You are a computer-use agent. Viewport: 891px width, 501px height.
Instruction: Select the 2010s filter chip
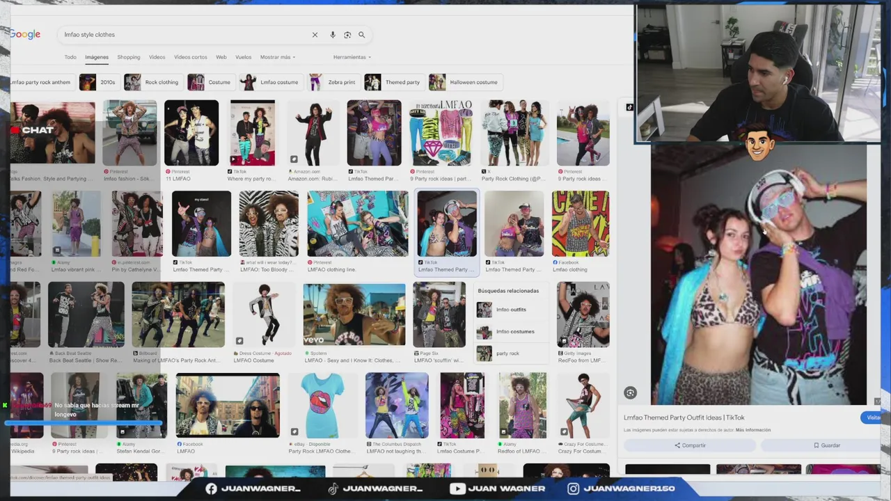coord(98,82)
